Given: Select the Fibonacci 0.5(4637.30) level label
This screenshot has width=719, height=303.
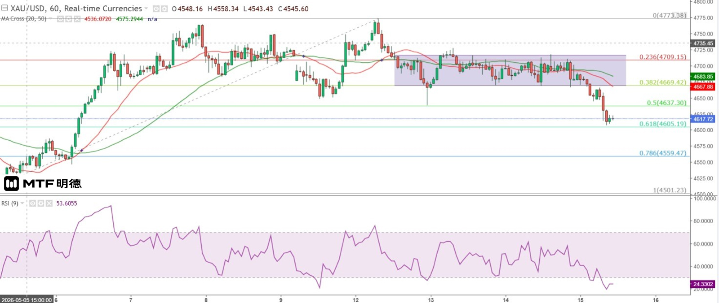Looking at the screenshot, I should (666, 103).
